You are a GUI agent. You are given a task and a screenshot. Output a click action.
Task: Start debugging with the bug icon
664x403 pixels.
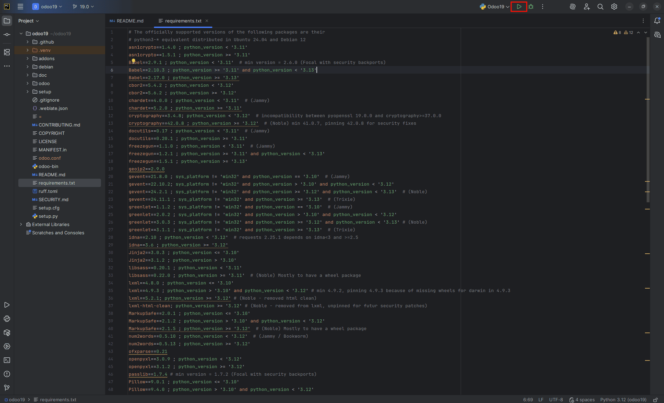[531, 7]
